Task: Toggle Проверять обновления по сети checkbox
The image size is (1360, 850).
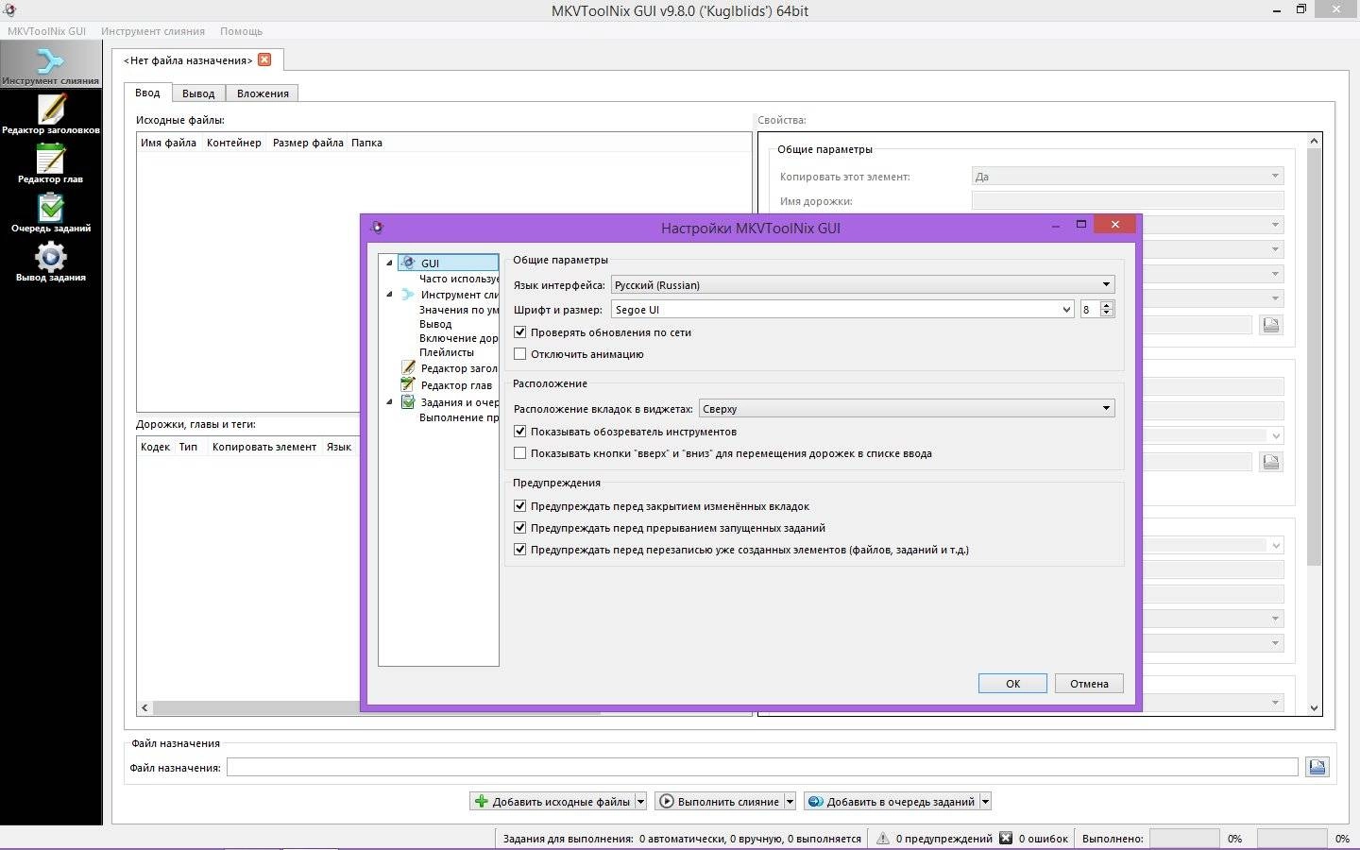Action: 519,332
